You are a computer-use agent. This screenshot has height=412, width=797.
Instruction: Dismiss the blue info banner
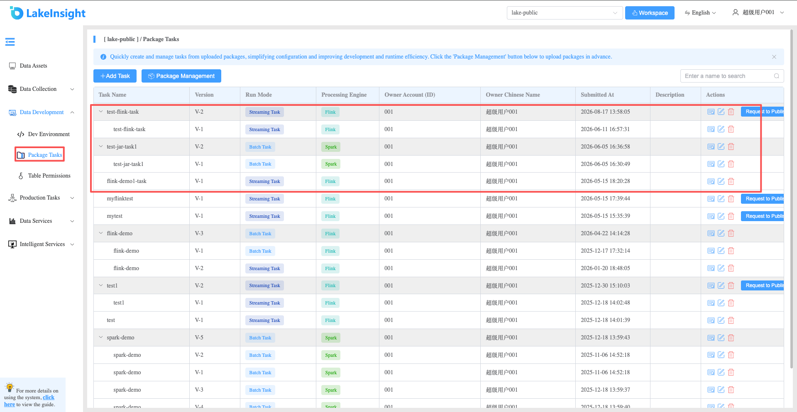click(774, 57)
